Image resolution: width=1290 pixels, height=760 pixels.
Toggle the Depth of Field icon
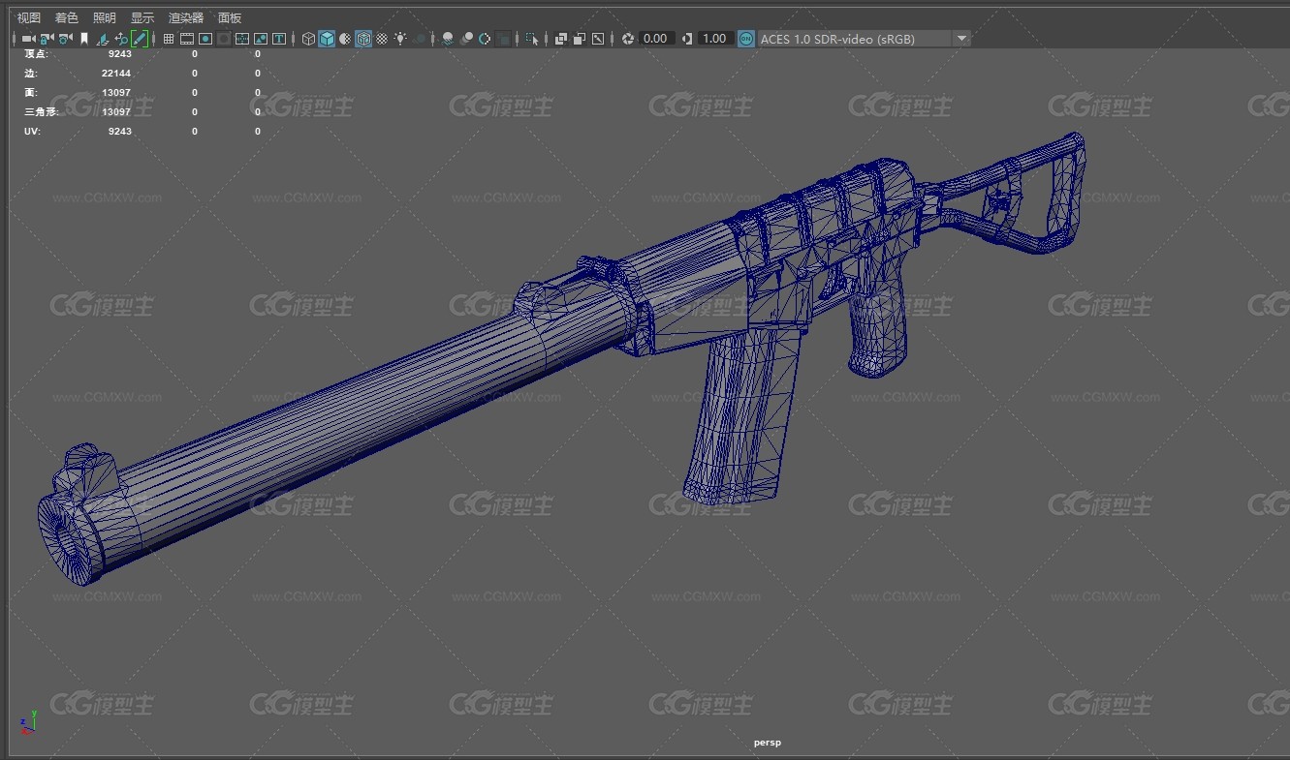[504, 39]
